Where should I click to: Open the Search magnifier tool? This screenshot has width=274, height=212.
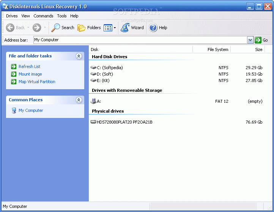(55, 28)
